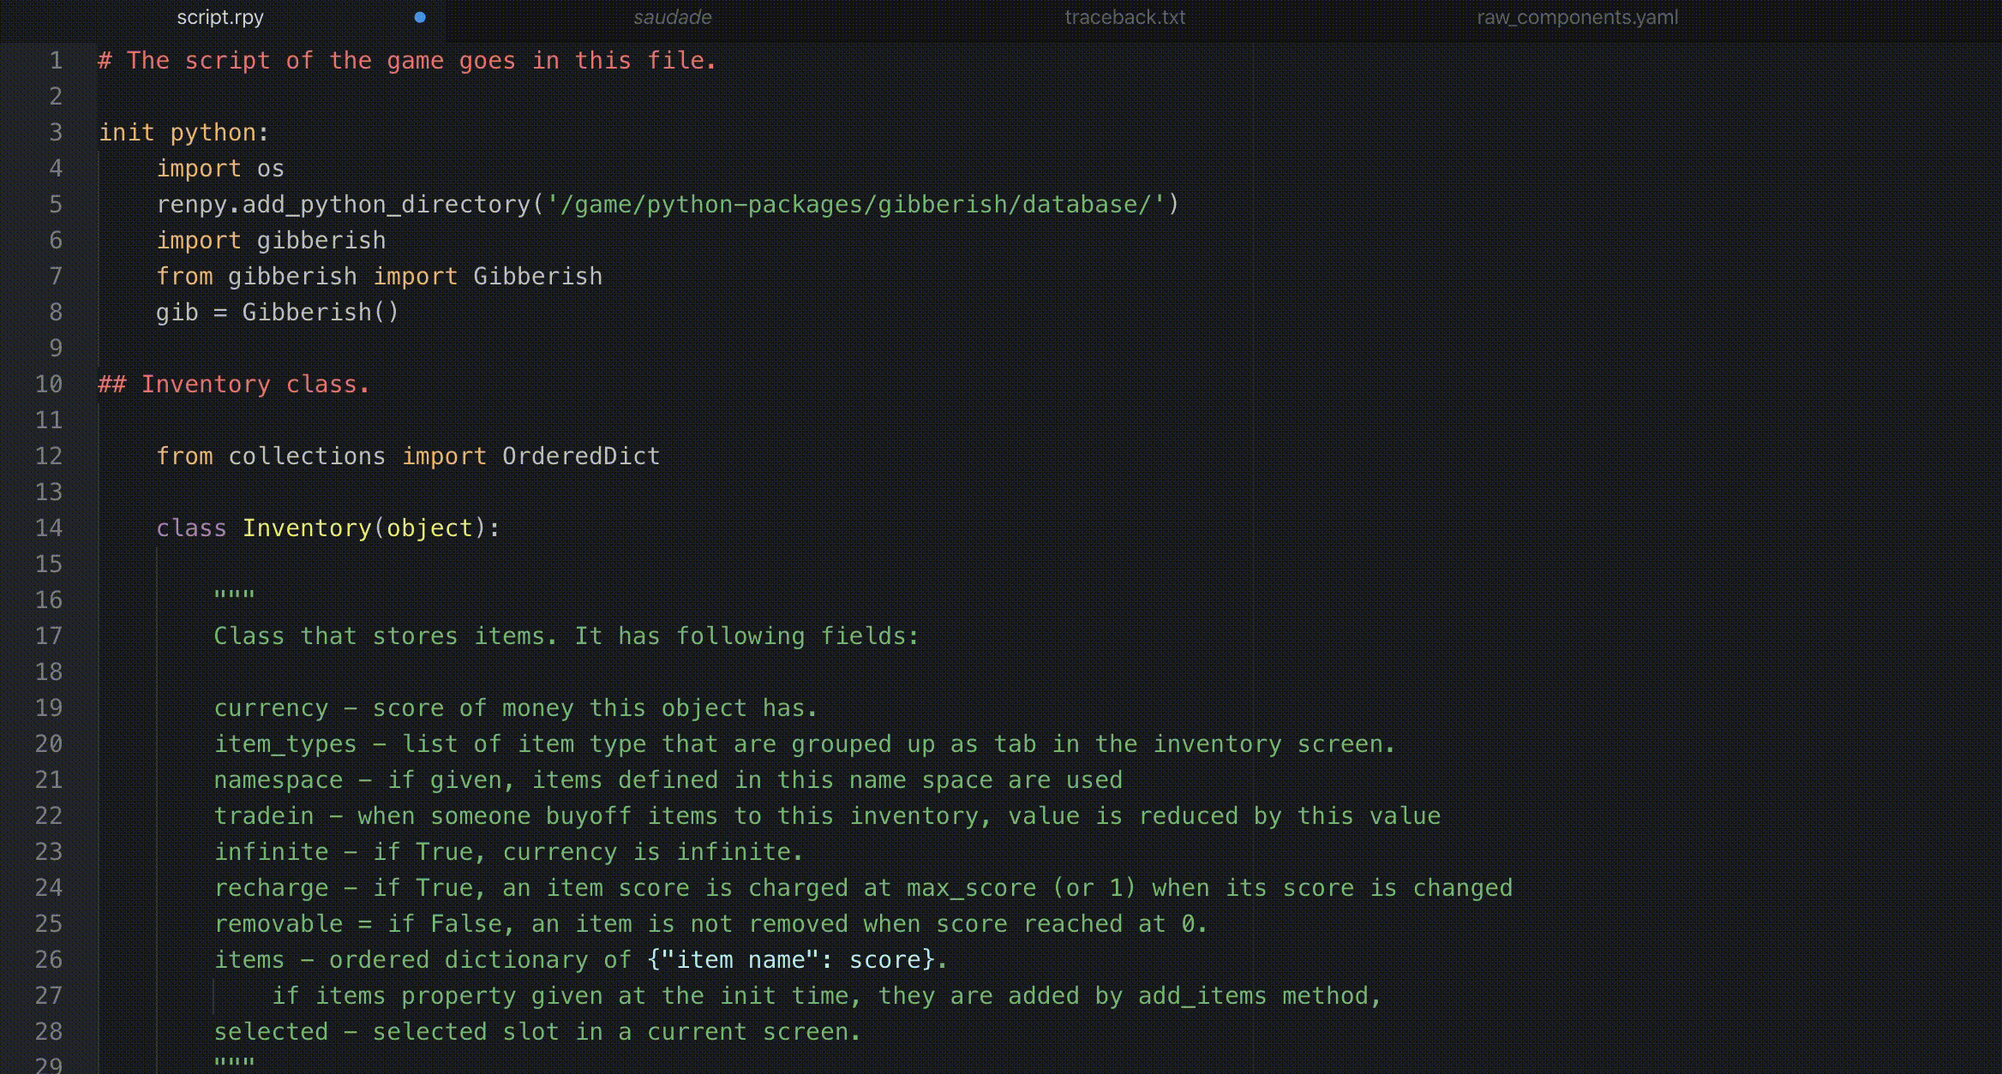Click the '## Inventory class.' comment
The height and width of the screenshot is (1074, 2002).
coord(234,385)
